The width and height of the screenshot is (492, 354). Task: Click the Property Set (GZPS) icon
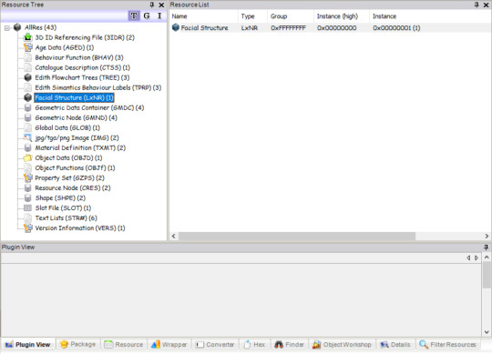pyautogui.click(x=28, y=178)
